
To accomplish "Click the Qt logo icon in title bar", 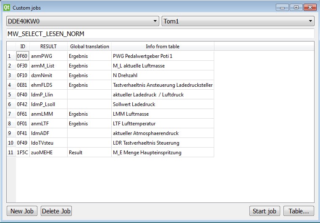I will 7,8.
